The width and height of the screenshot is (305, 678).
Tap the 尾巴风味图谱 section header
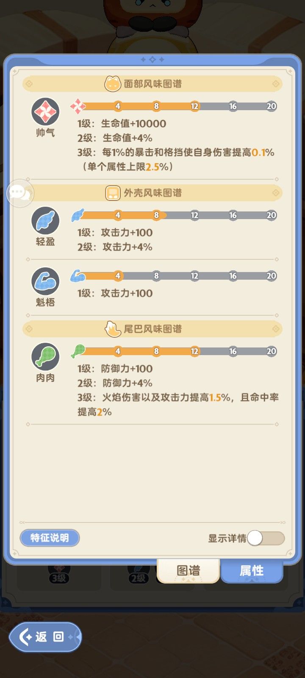152,329
